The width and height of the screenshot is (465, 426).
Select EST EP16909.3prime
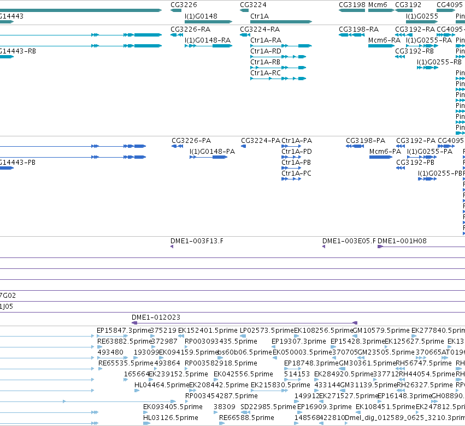[x=324, y=407]
